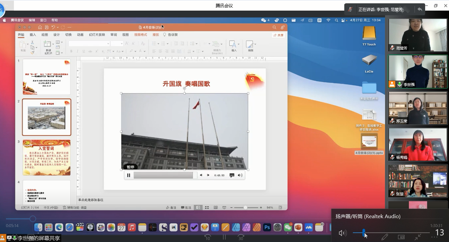449x242 pixels.
Task: Toggle the 批注 comments button in status bar
Action: click(186, 208)
